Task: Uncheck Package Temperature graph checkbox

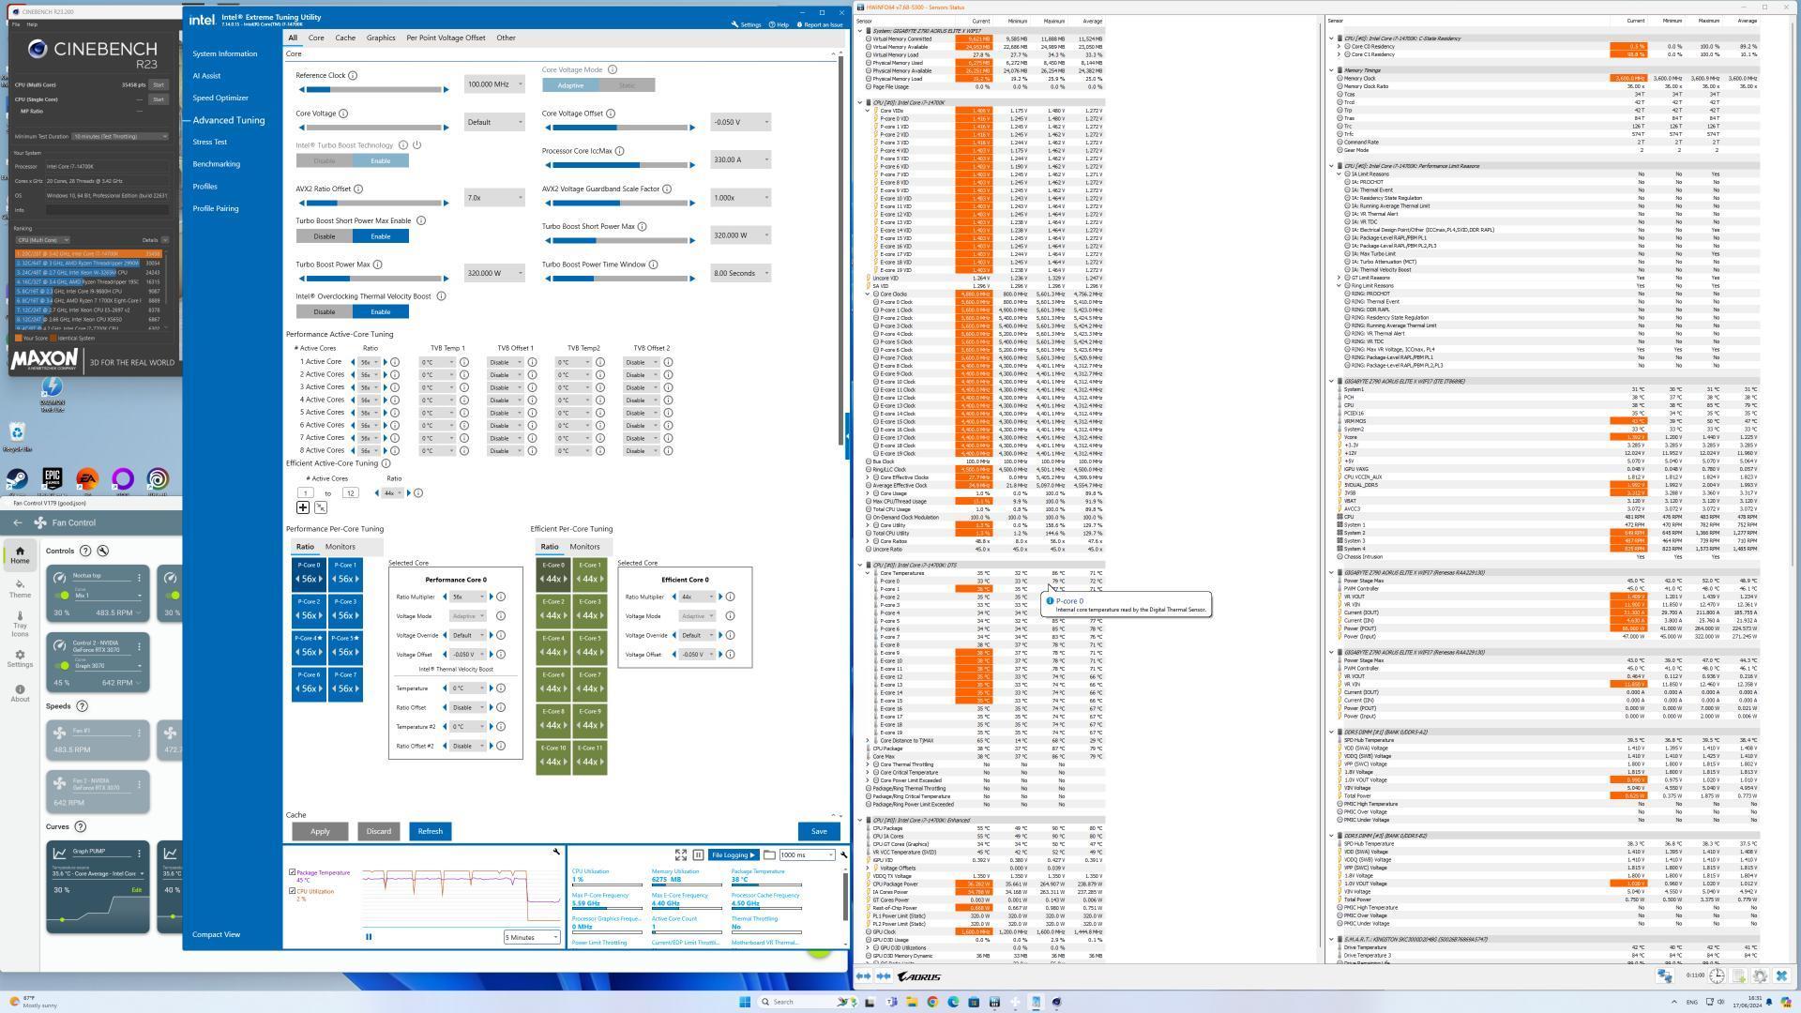Action: click(293, 872)
